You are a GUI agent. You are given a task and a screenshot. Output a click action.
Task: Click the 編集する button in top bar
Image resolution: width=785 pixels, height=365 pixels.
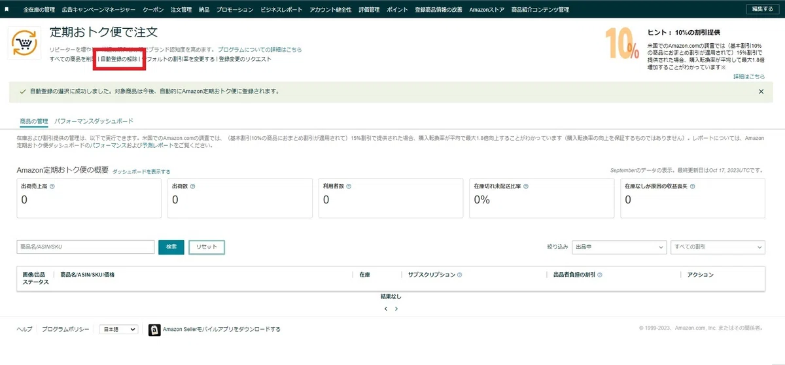(763, 9)
